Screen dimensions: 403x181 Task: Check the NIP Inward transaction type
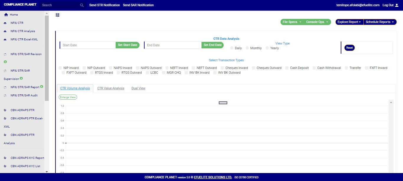coord(60,68)
